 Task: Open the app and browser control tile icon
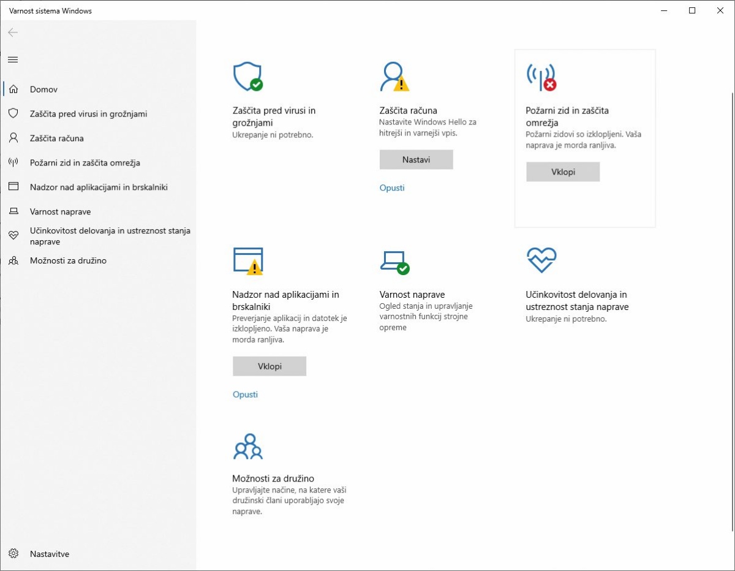click(x=248, y=260)
